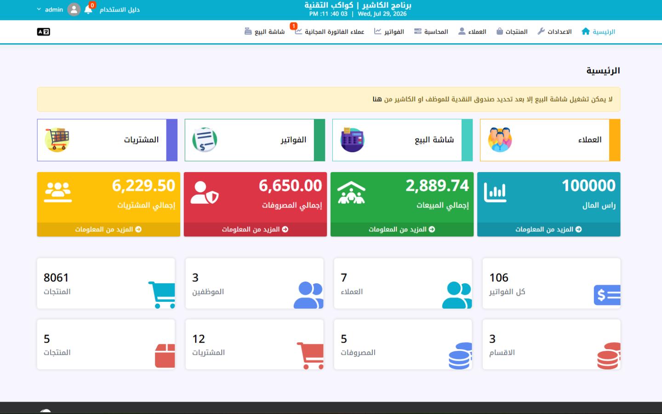Click the notification bell icon
Image resolution: width=662 pixels, height=414 pixels.
pos(88,10)
